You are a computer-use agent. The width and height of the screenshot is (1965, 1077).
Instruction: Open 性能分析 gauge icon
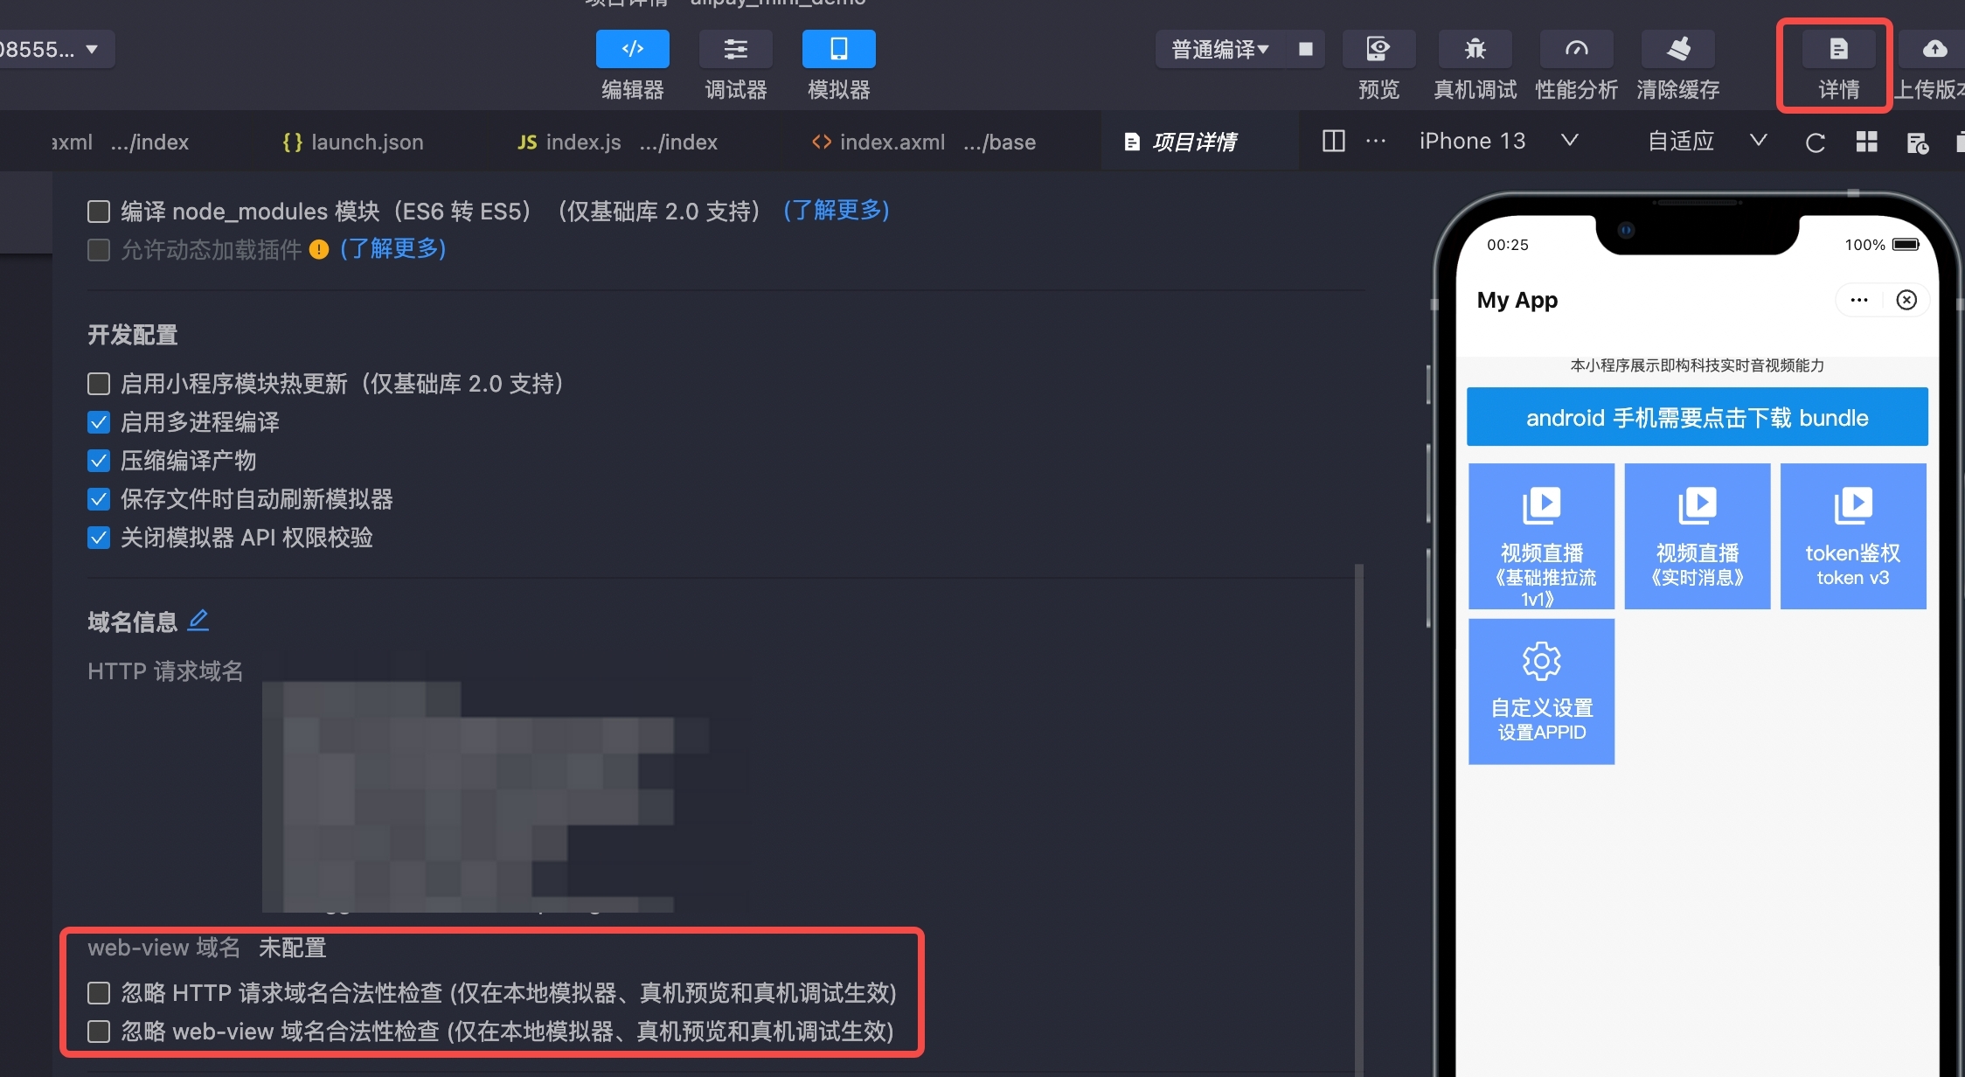[1576, 49]
